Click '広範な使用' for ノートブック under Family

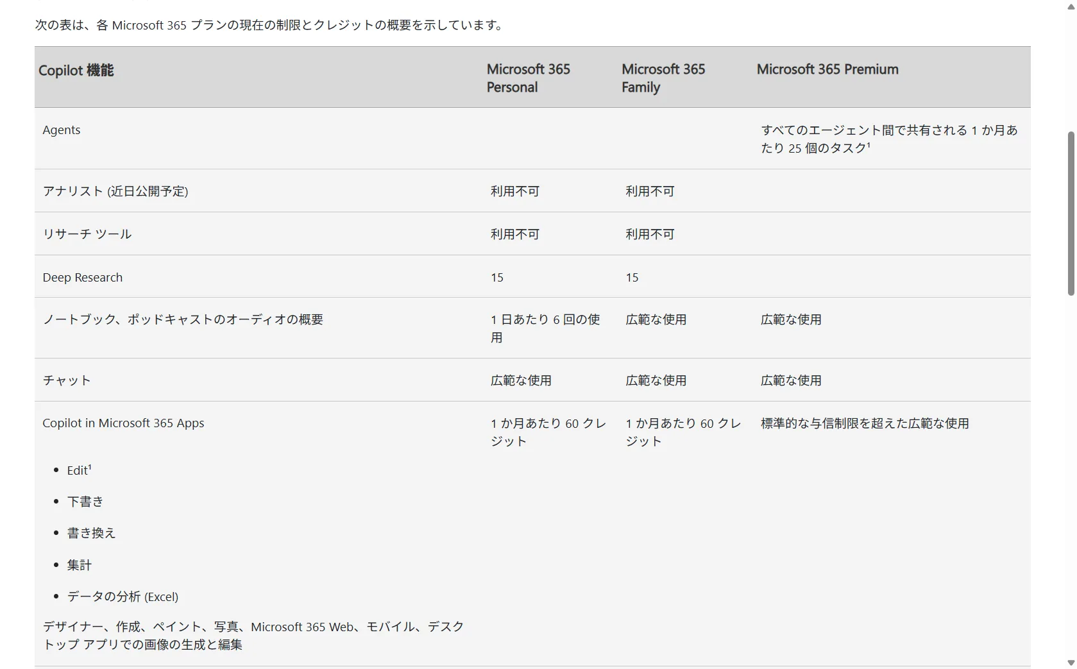[656, 319]
